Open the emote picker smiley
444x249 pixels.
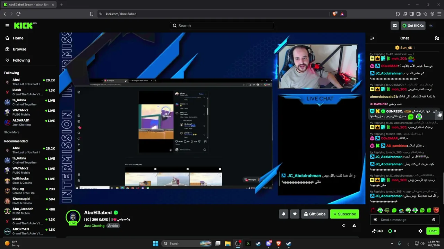[x=434, y=220]
